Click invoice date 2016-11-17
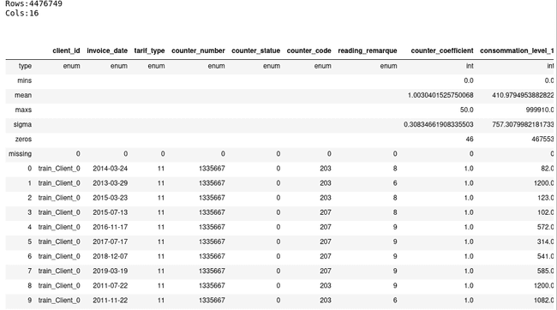This screenshot has height=310, width=557. (x=111, y=227)
